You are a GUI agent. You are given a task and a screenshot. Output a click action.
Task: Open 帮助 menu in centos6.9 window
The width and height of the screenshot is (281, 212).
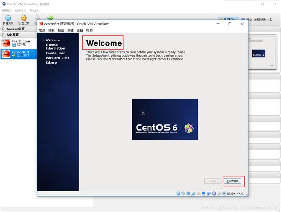click(x=90, y=30)
